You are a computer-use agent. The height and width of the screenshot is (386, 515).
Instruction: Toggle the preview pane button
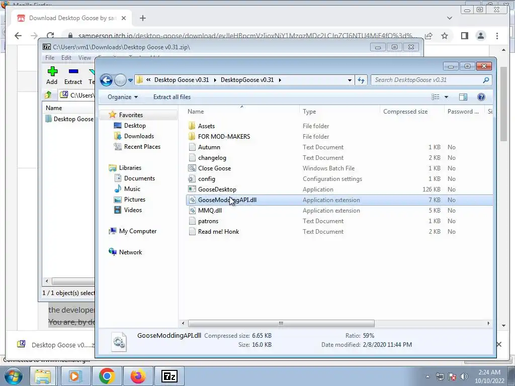click(x=463, y=97)
